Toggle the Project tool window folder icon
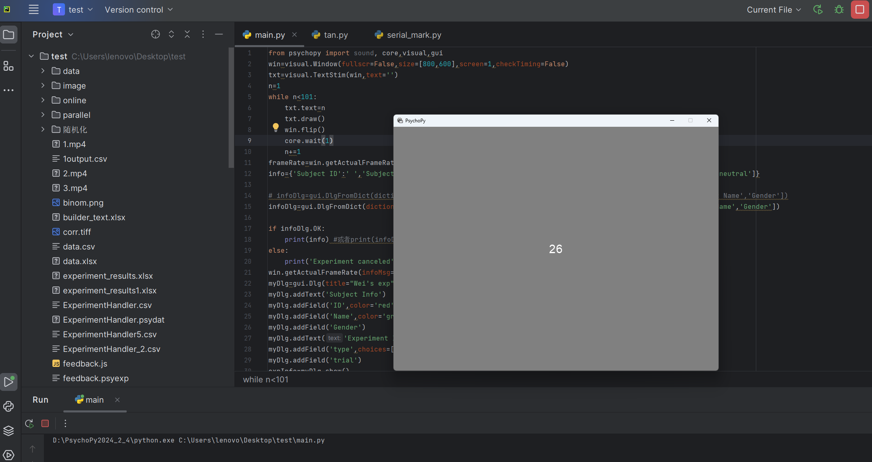Viewport: 872px width, 462px height. [9, 35]
